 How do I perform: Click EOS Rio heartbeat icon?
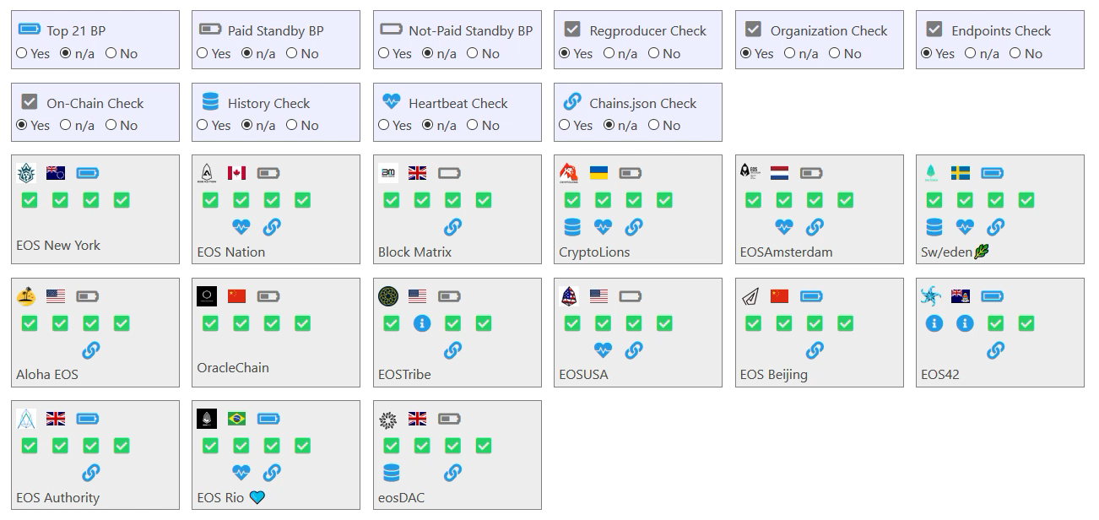[241, 473]
